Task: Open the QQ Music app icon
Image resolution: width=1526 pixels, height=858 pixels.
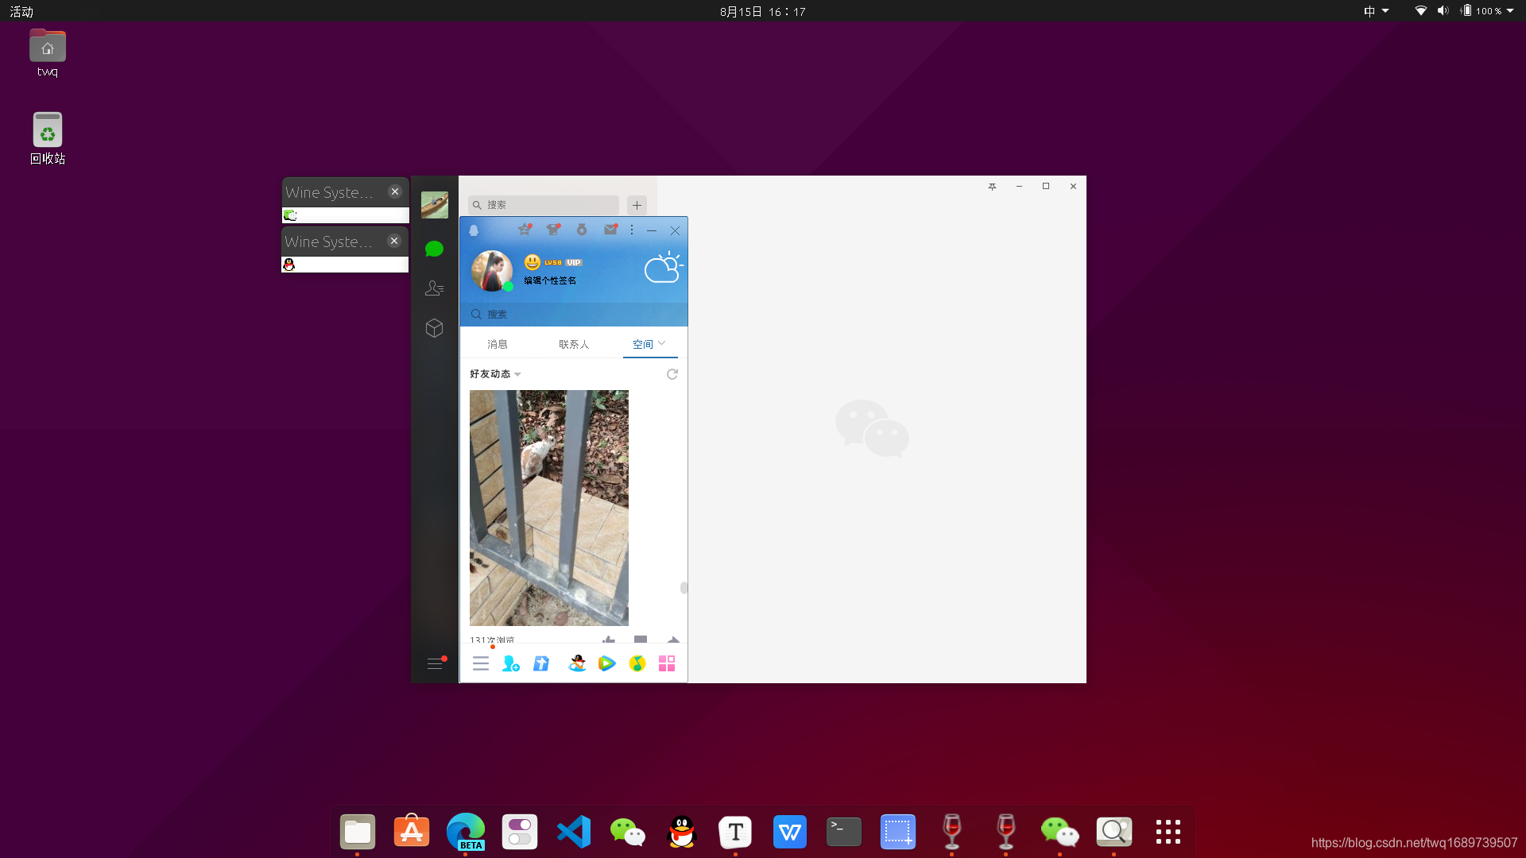Action: pos(637,663)
